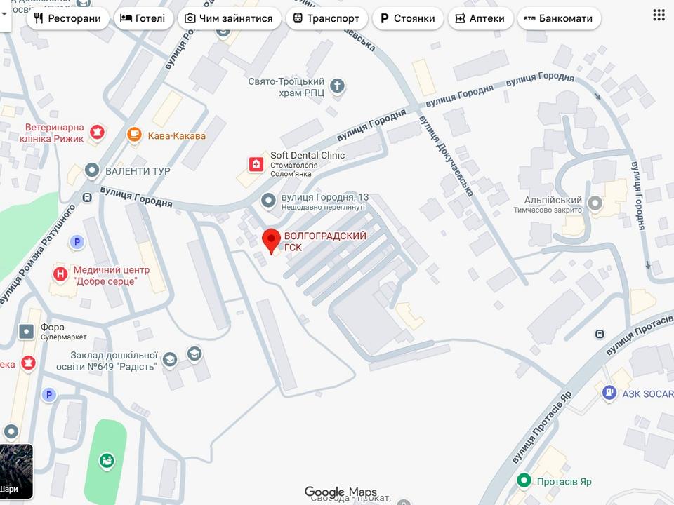Click the Альпійський temporarily closed place marker
The image size is (674, 505).
pos(595,203)
